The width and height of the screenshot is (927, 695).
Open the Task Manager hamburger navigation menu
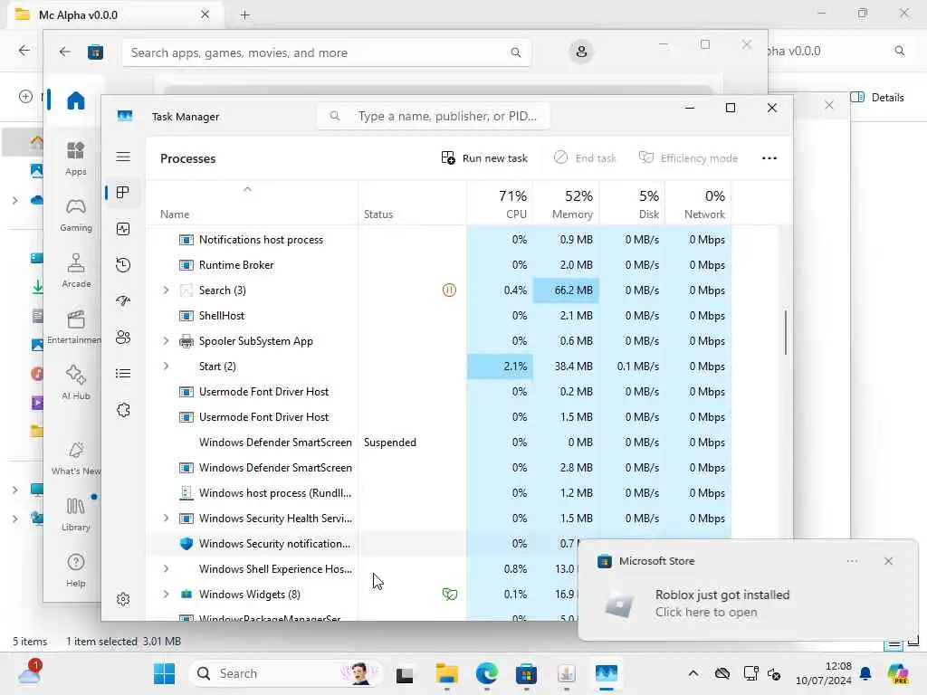123,157
